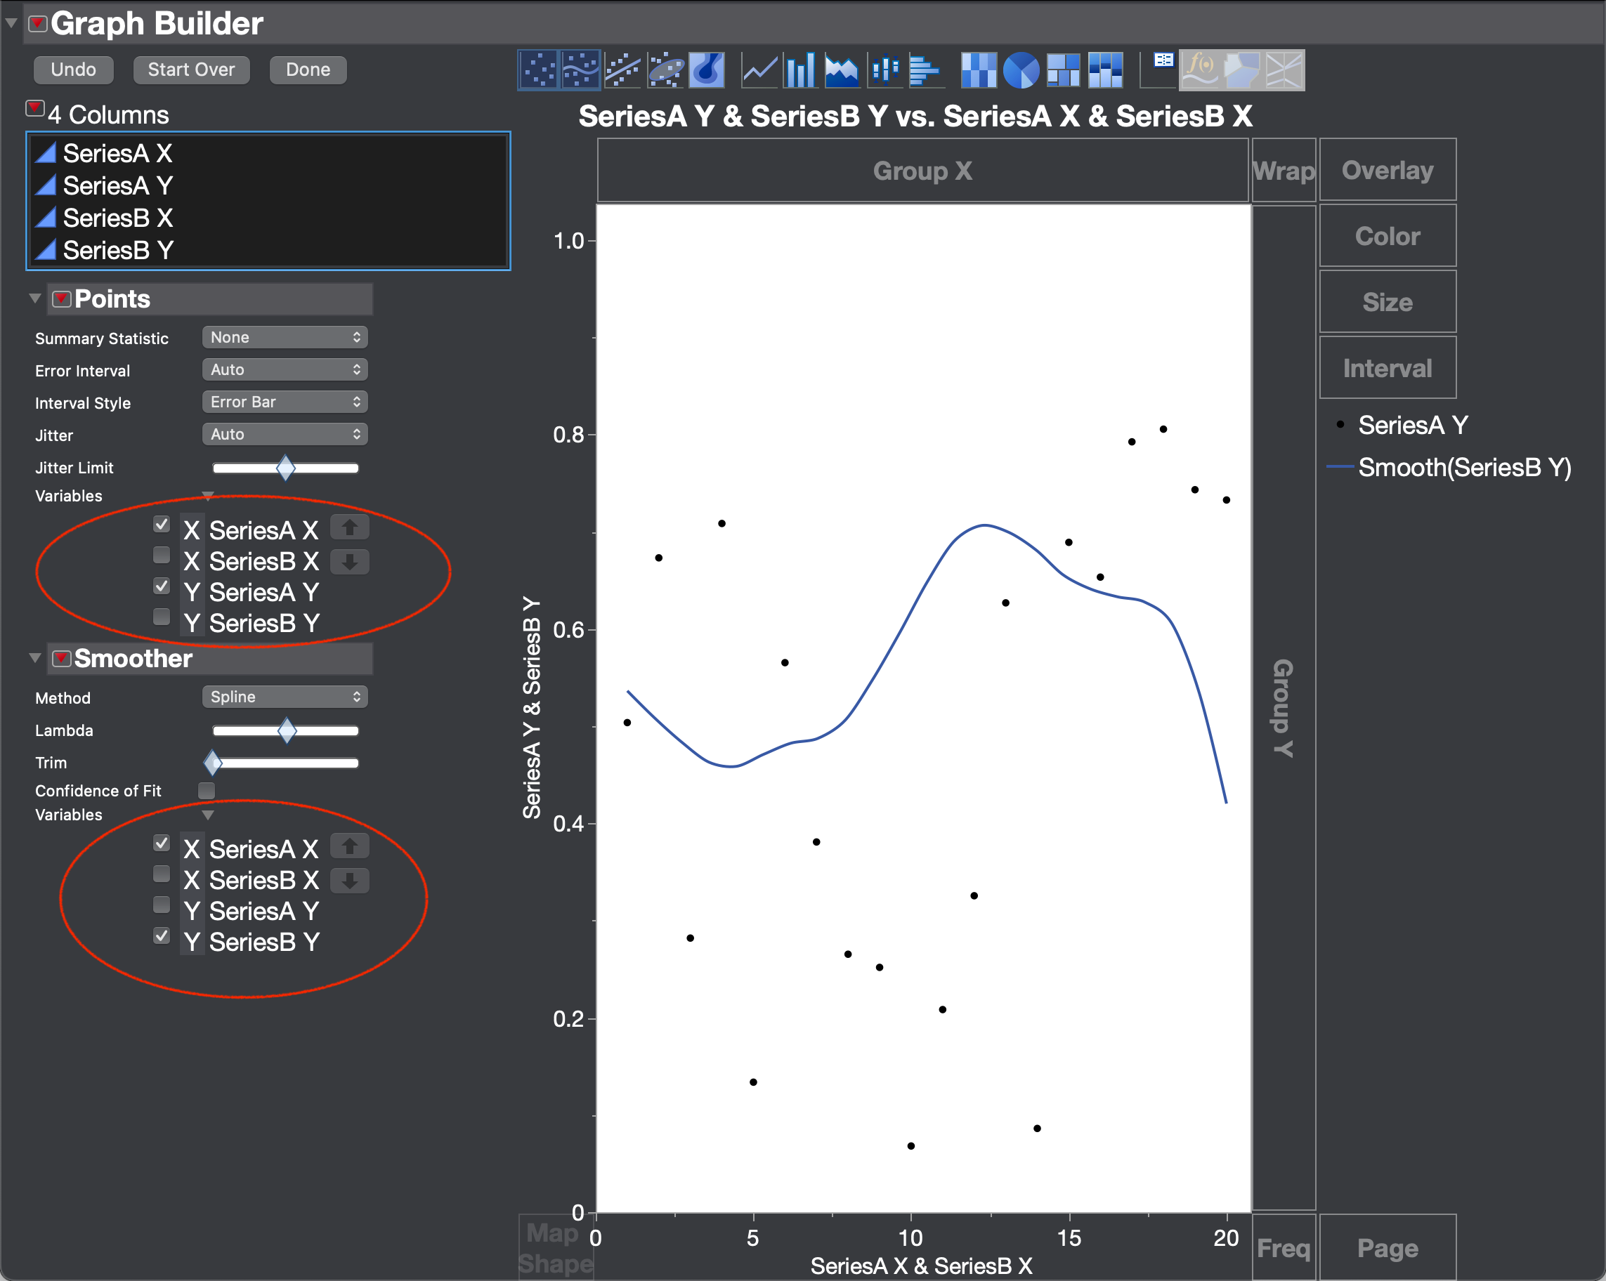Select the Area chart icon
The image size is (1606, 1281).
click(842, 70)
